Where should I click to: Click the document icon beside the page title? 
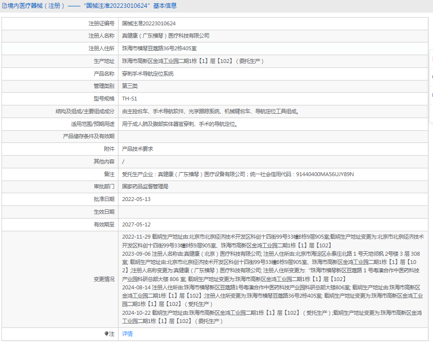point(5,6)
